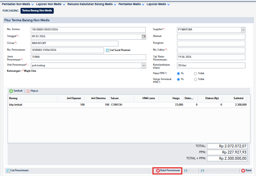Viewport: 256px width, 176px height.
Task: Click the No. Pemesanan field
Action: [67, 50]
